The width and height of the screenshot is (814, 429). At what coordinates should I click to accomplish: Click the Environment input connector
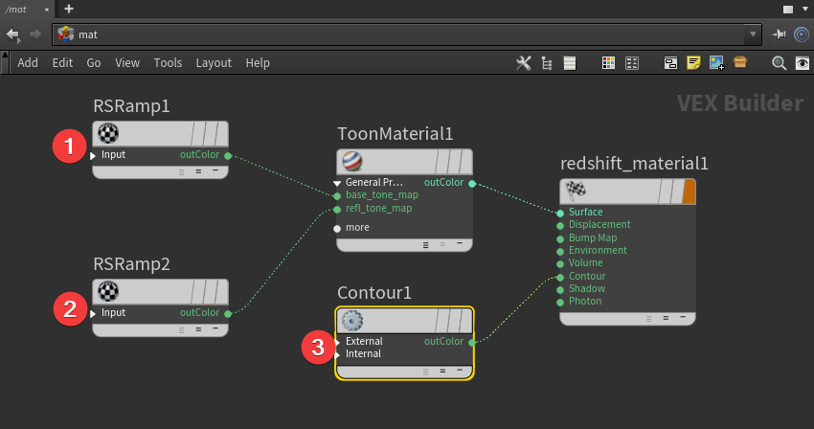point(560,252)
